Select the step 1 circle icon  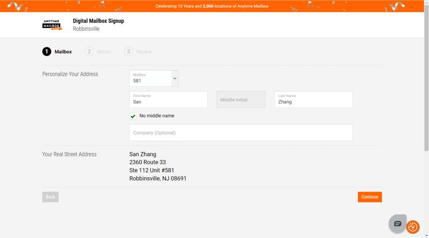(x=47, y=52)
